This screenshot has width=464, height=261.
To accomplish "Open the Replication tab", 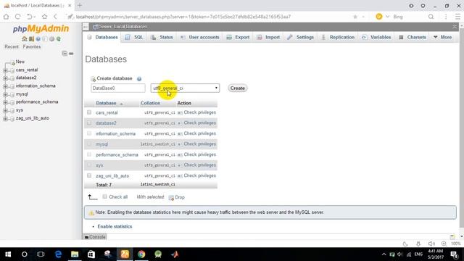I will click(x=338, y=37).
